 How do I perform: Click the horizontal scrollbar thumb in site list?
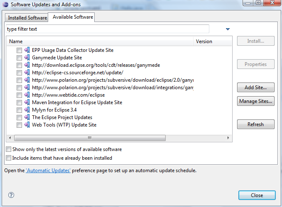pyautogui.click(x=90, y=138)
